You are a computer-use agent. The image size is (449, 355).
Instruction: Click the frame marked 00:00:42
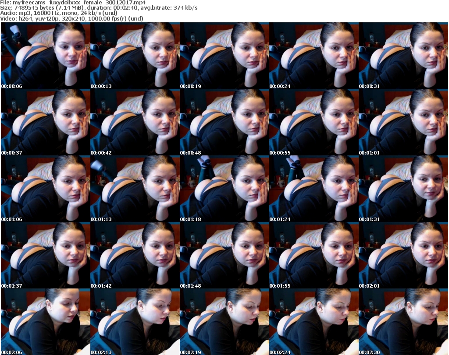click(x=135, y=122)
